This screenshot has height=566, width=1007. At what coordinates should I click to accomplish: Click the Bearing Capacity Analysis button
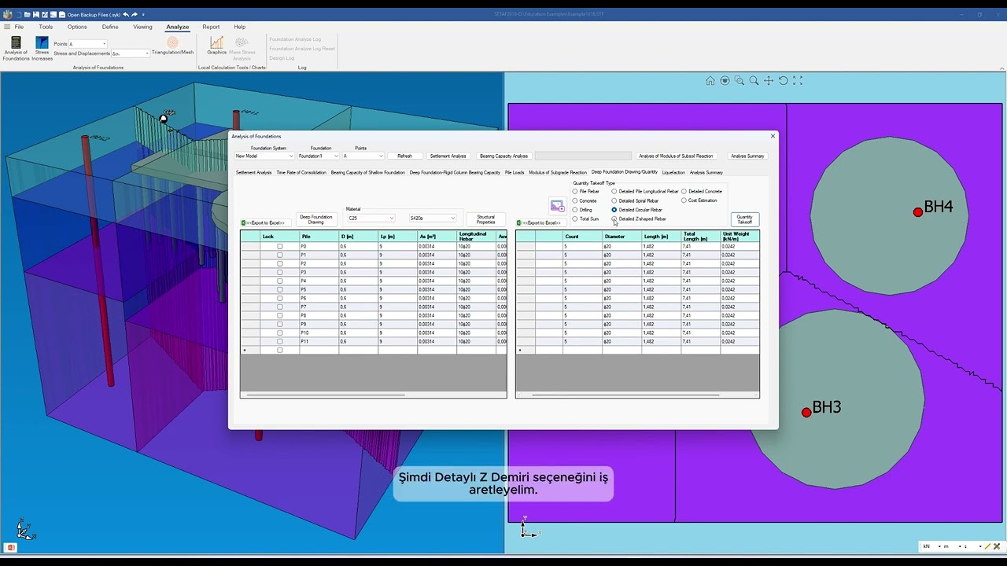(x=504, y=156)
